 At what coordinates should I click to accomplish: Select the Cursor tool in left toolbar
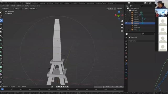point(1,16)
